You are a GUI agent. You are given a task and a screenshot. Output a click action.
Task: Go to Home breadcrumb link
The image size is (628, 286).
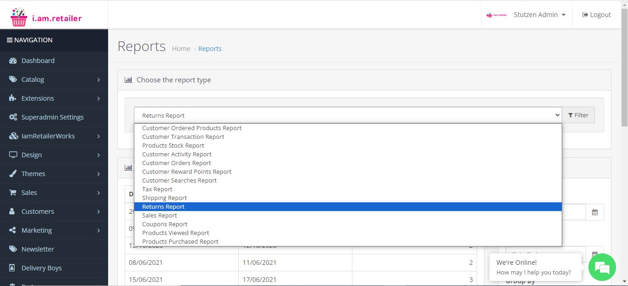point(181,49)
